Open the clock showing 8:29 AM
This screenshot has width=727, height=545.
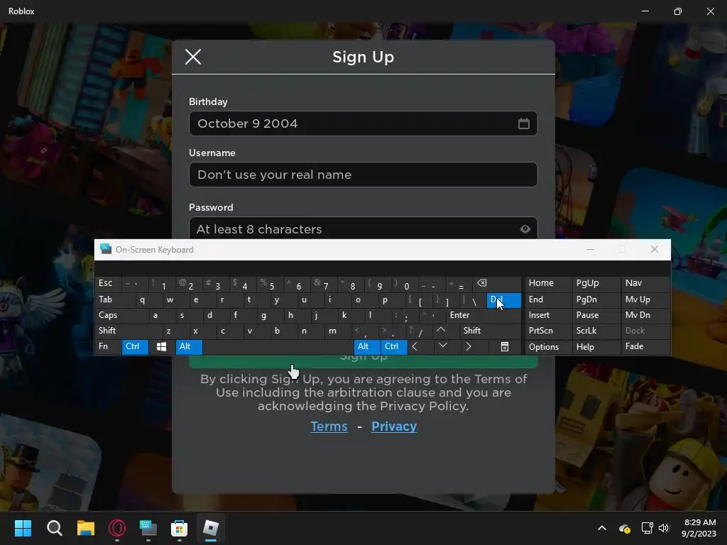[x=699, y=528]
